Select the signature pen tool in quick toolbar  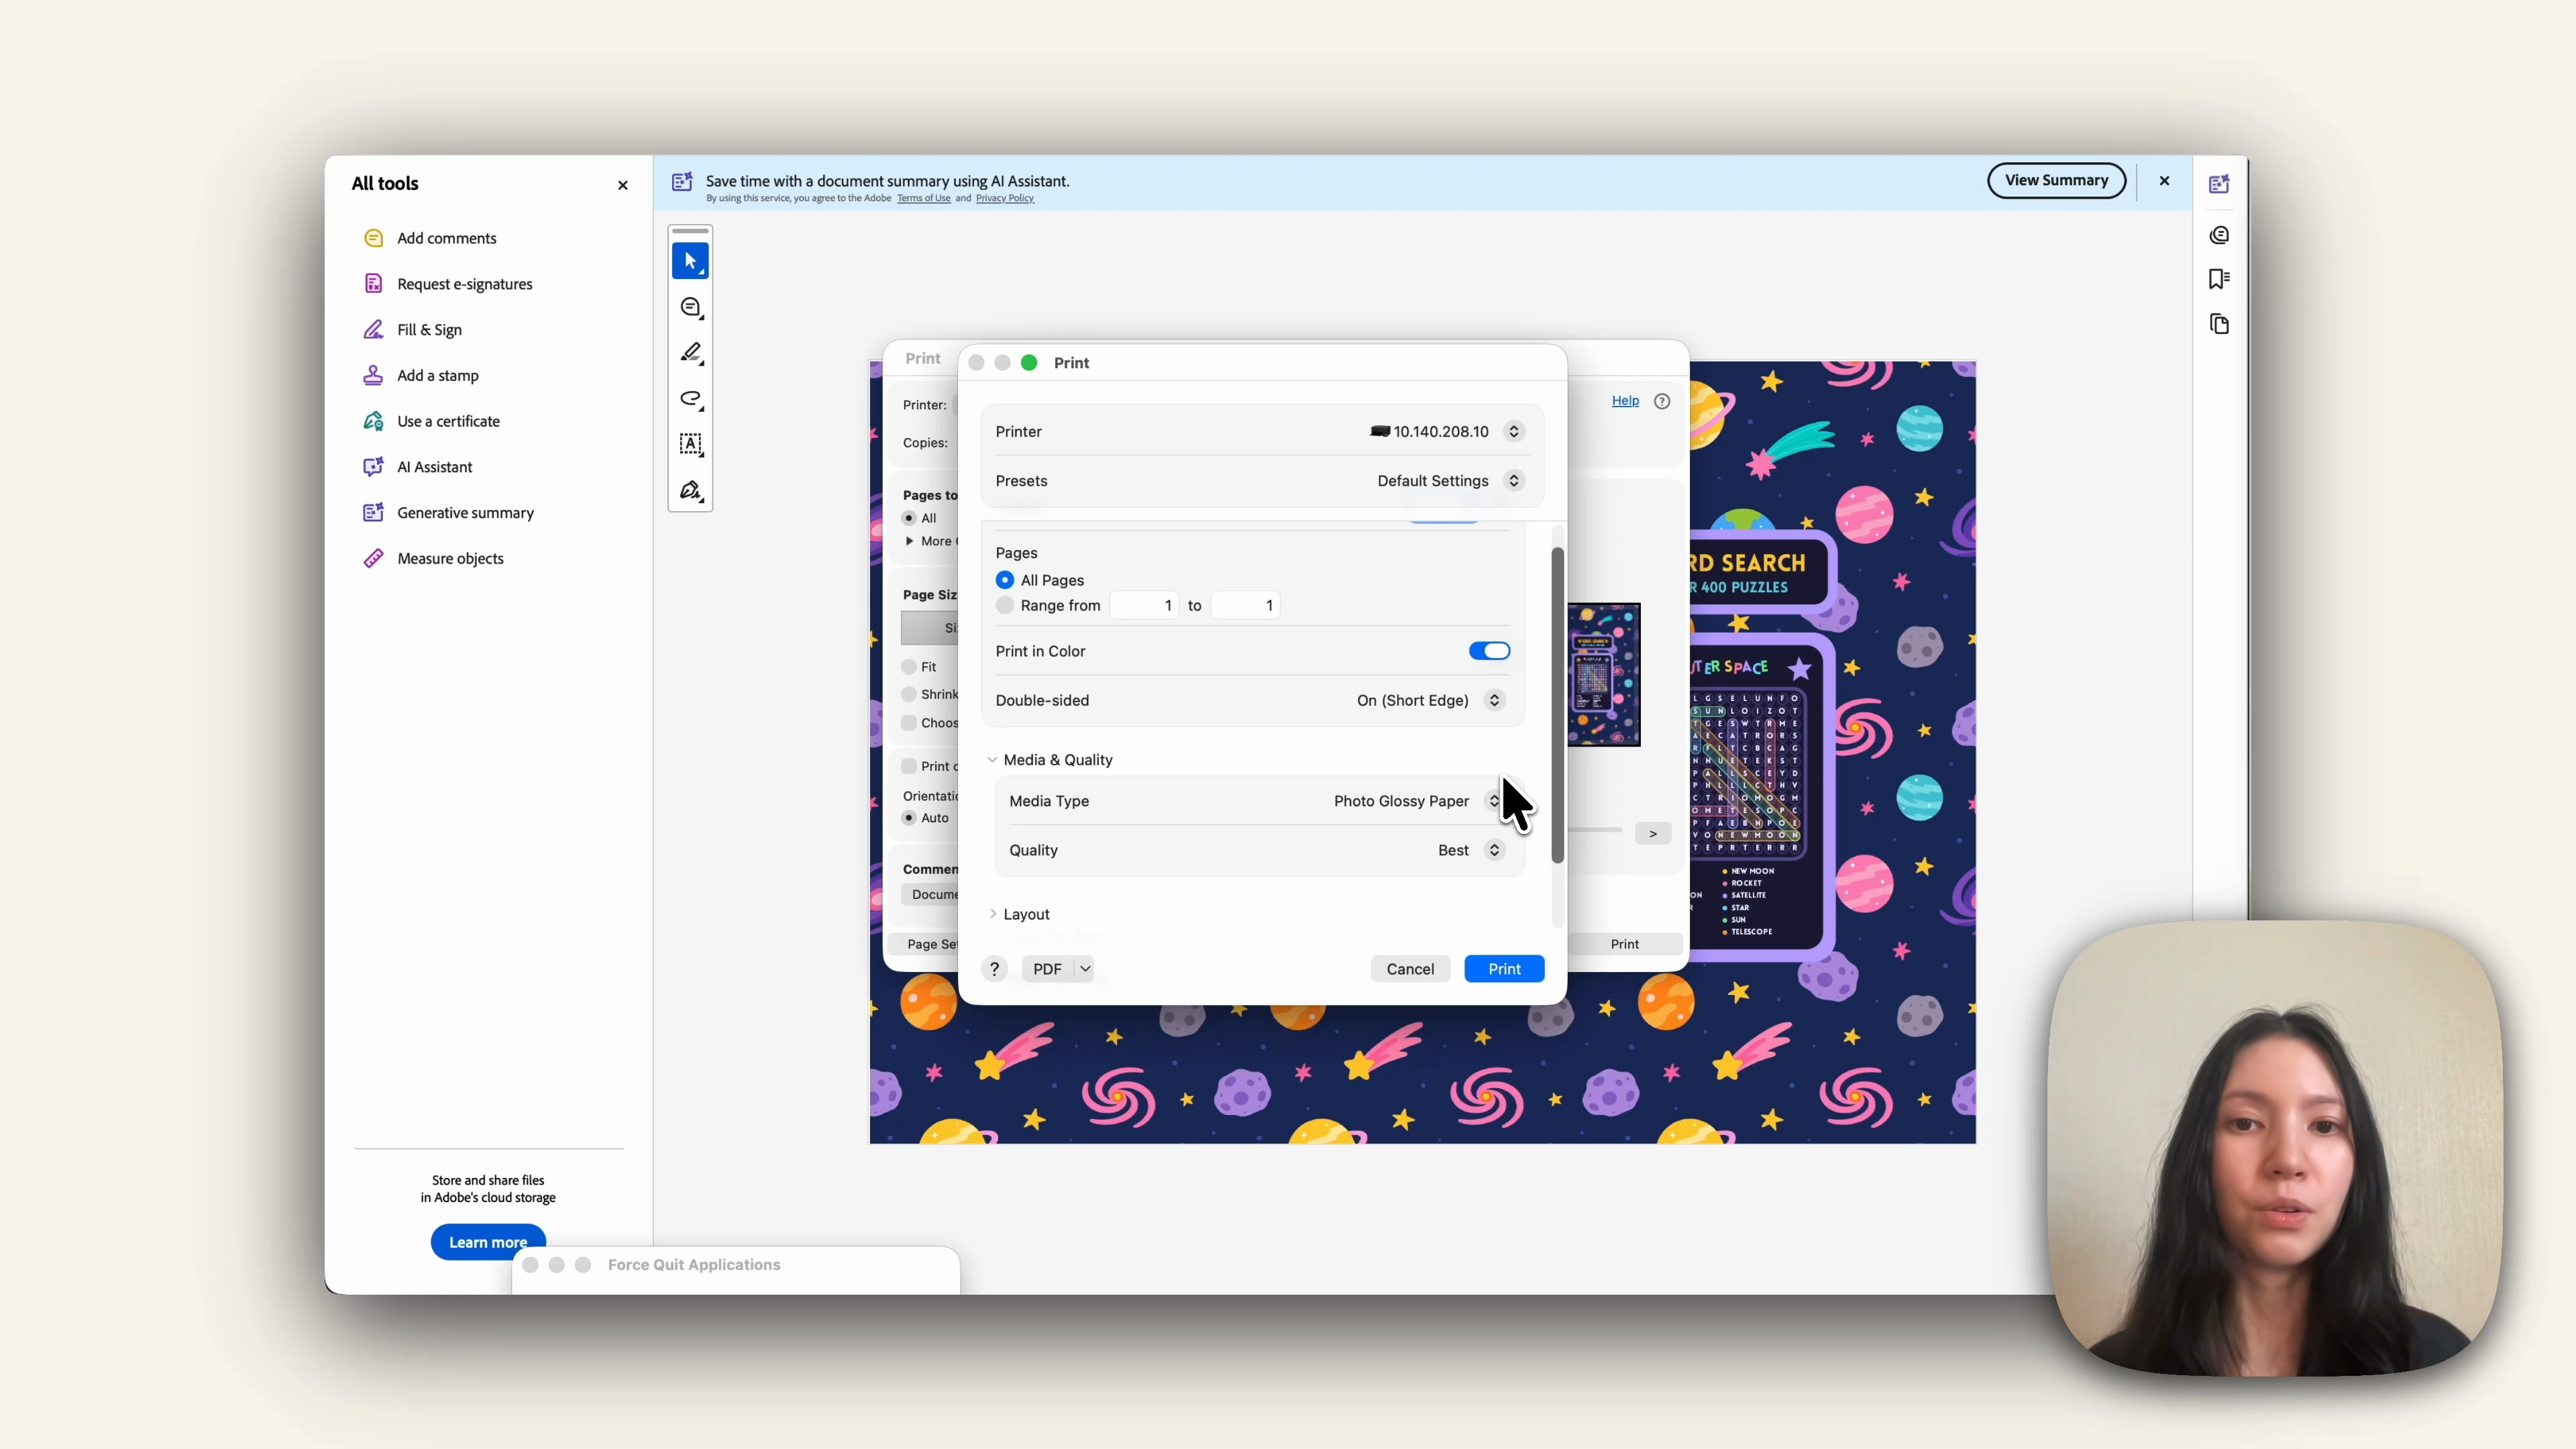pyautogui.click(x=691, y=491)
